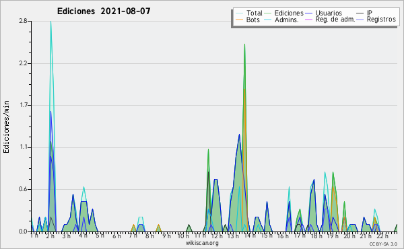Click the y-axis value 1.7
The width and height of the screenshot is (404, 249).
pos(24,105)
